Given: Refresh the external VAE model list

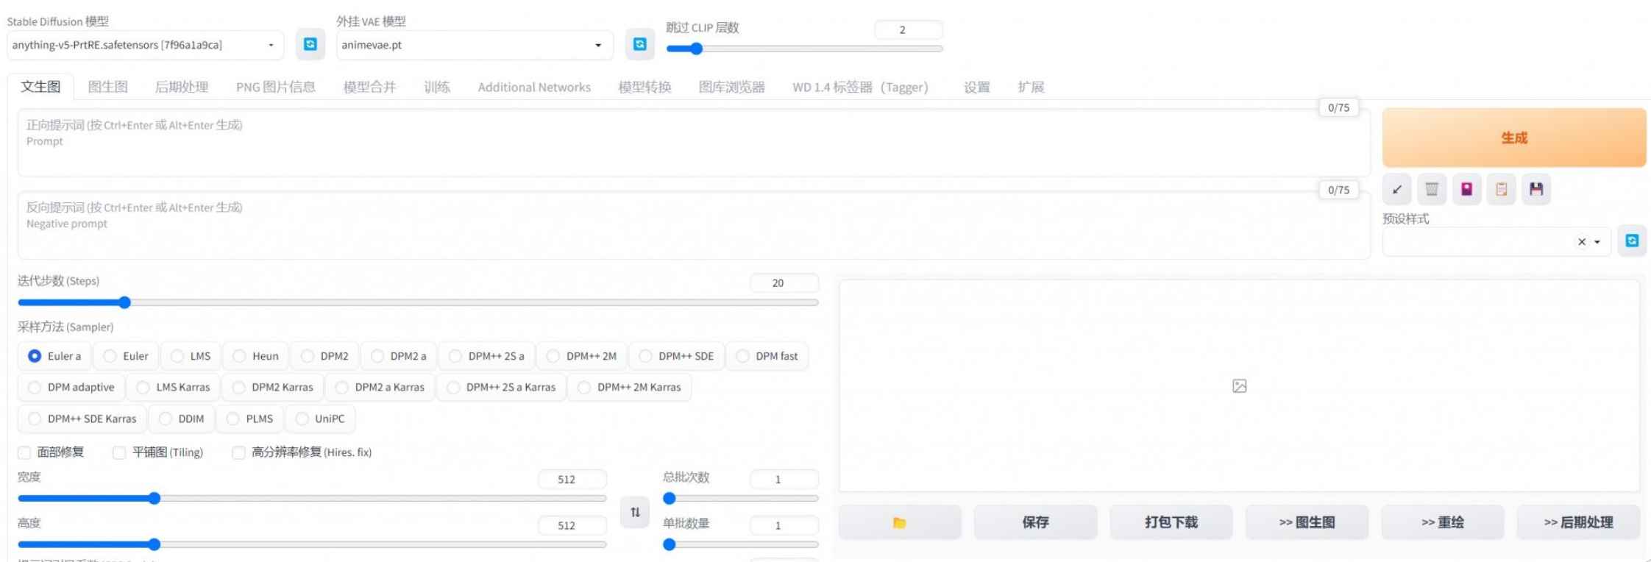Looking at the screenshot, I should pos(640,45).
